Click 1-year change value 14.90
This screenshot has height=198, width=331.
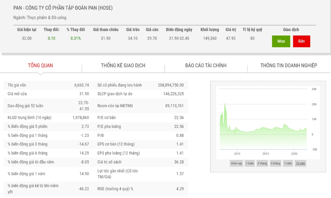[84, 174]
